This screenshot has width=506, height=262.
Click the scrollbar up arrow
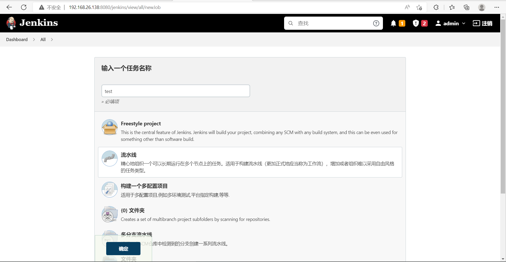(x=503, y=17)
